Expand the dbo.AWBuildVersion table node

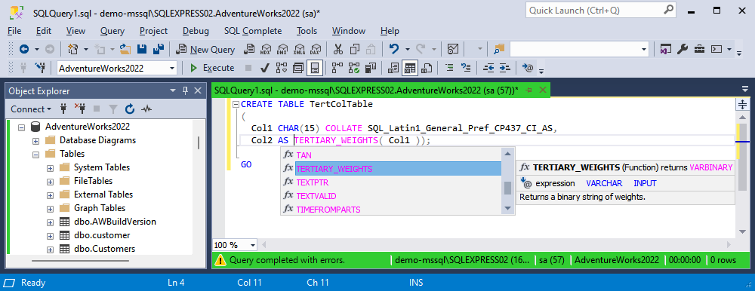click(50, 222)
